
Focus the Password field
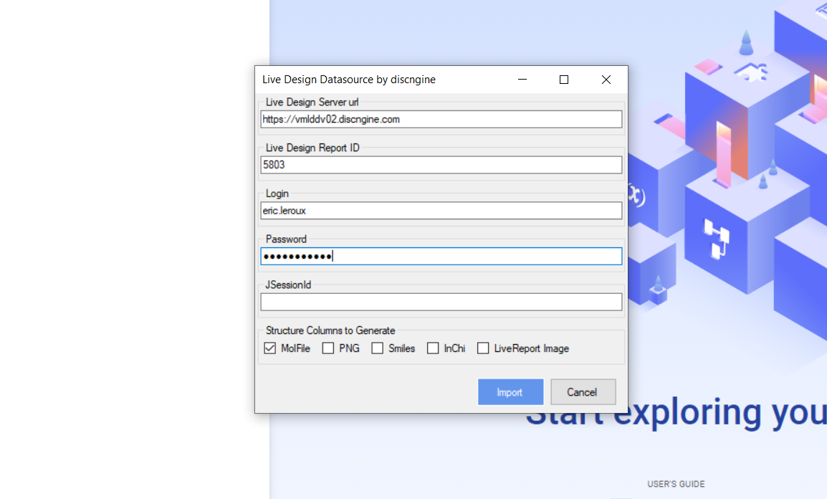coord(441,256)
